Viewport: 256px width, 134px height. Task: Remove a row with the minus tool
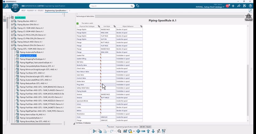point(143,131)
